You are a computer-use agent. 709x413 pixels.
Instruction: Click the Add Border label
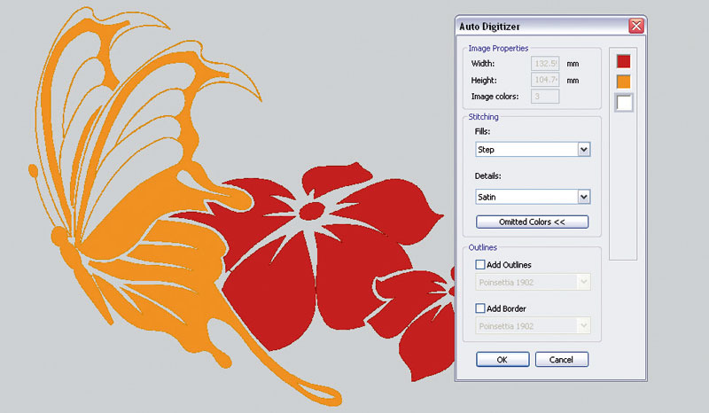point(506,309)
